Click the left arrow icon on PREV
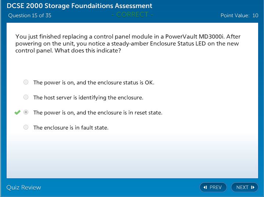Viewport: 264px width, 197px height. coord(205,187)
